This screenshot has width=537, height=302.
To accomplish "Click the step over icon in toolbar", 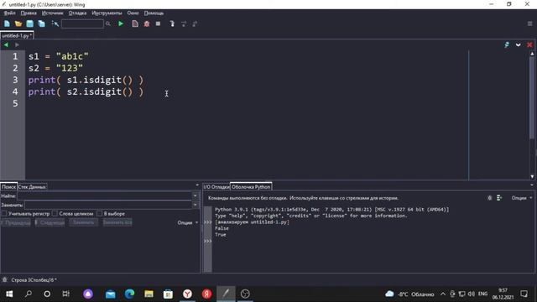I will [184, 23].
